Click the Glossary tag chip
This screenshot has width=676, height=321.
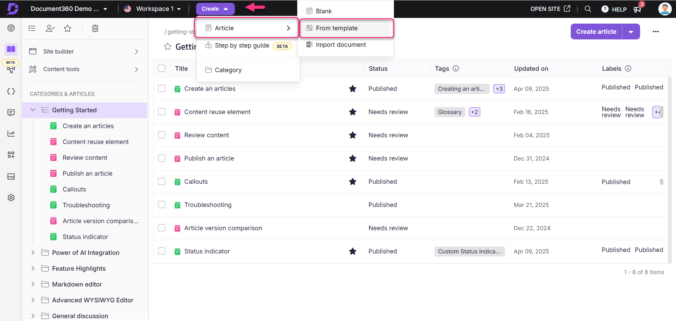pos(450,112)
